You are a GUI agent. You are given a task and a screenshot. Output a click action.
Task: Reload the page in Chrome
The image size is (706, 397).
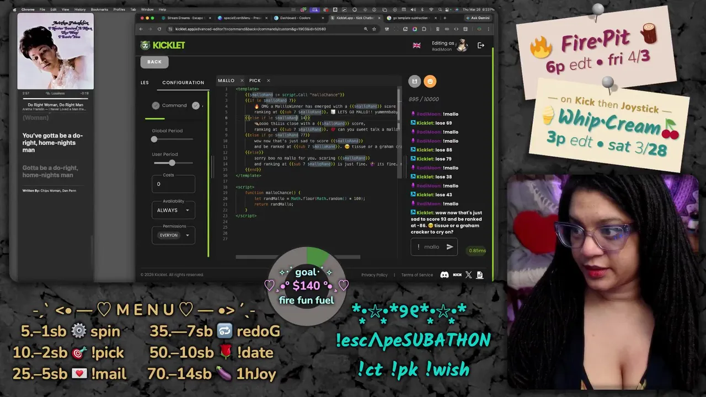point(159,29)
